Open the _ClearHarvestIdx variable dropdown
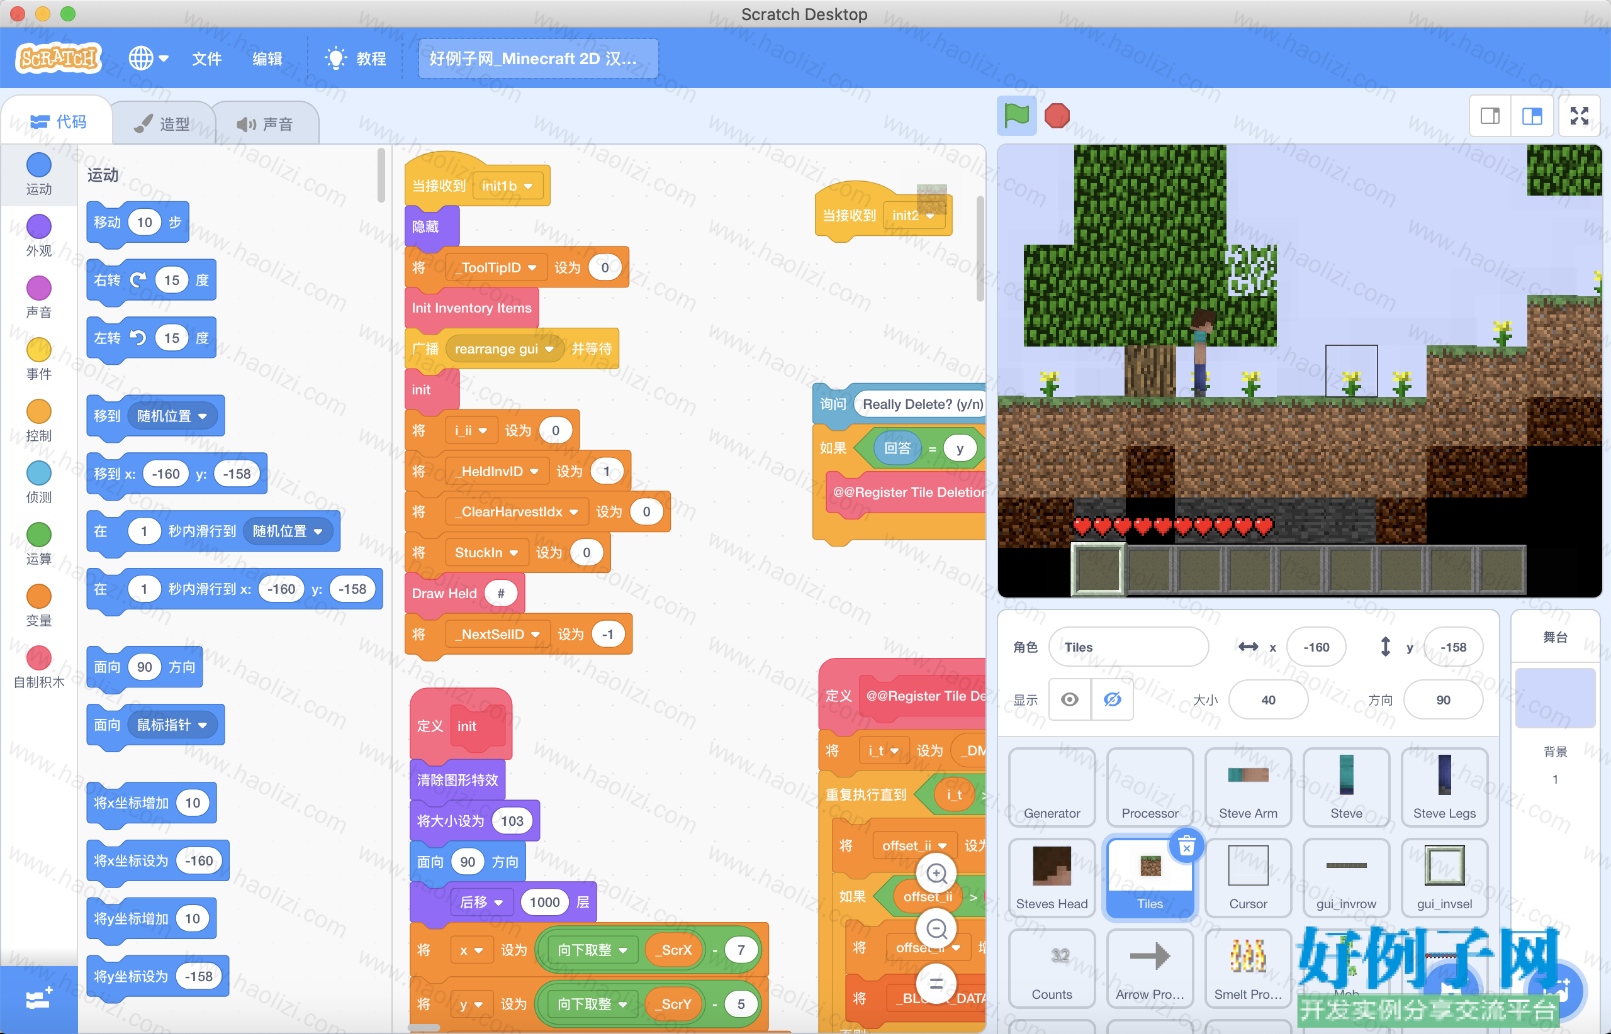The width and height of the screenshot is (1611, 1034). tap(517, 511)
